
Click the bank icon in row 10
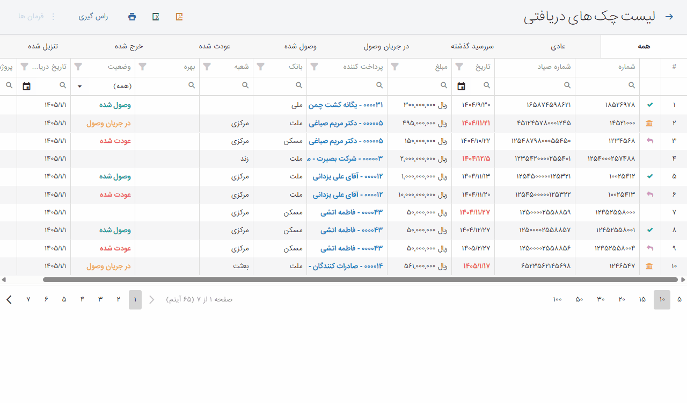point(649,266)
